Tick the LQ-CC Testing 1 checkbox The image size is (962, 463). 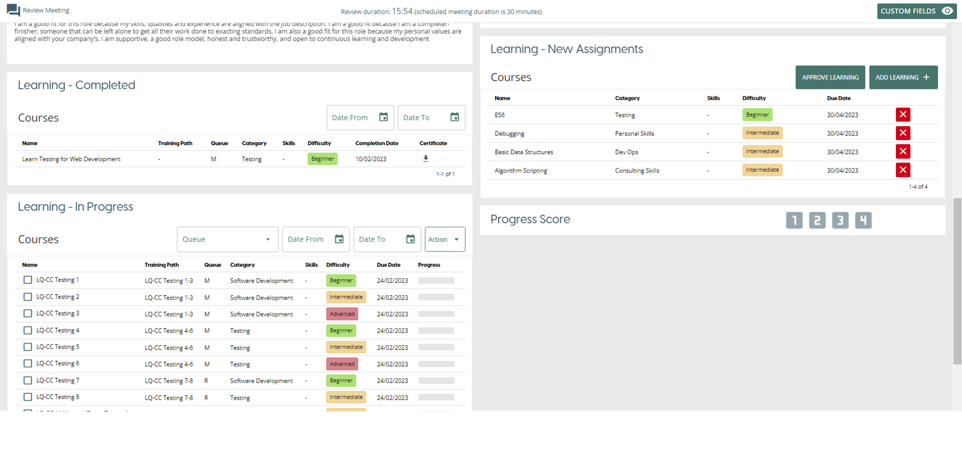click(x=28, y=280)
